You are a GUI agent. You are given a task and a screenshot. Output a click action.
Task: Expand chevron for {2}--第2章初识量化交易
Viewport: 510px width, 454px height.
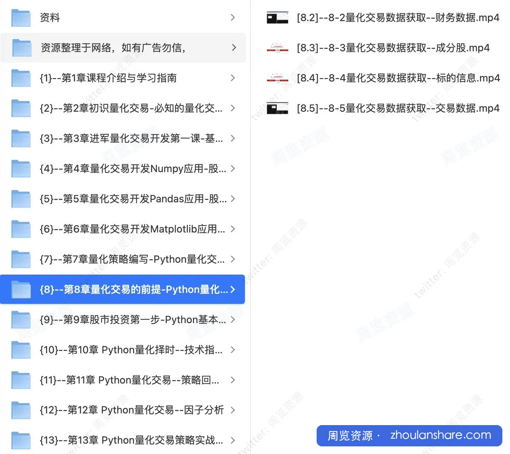tap(232, 108)
